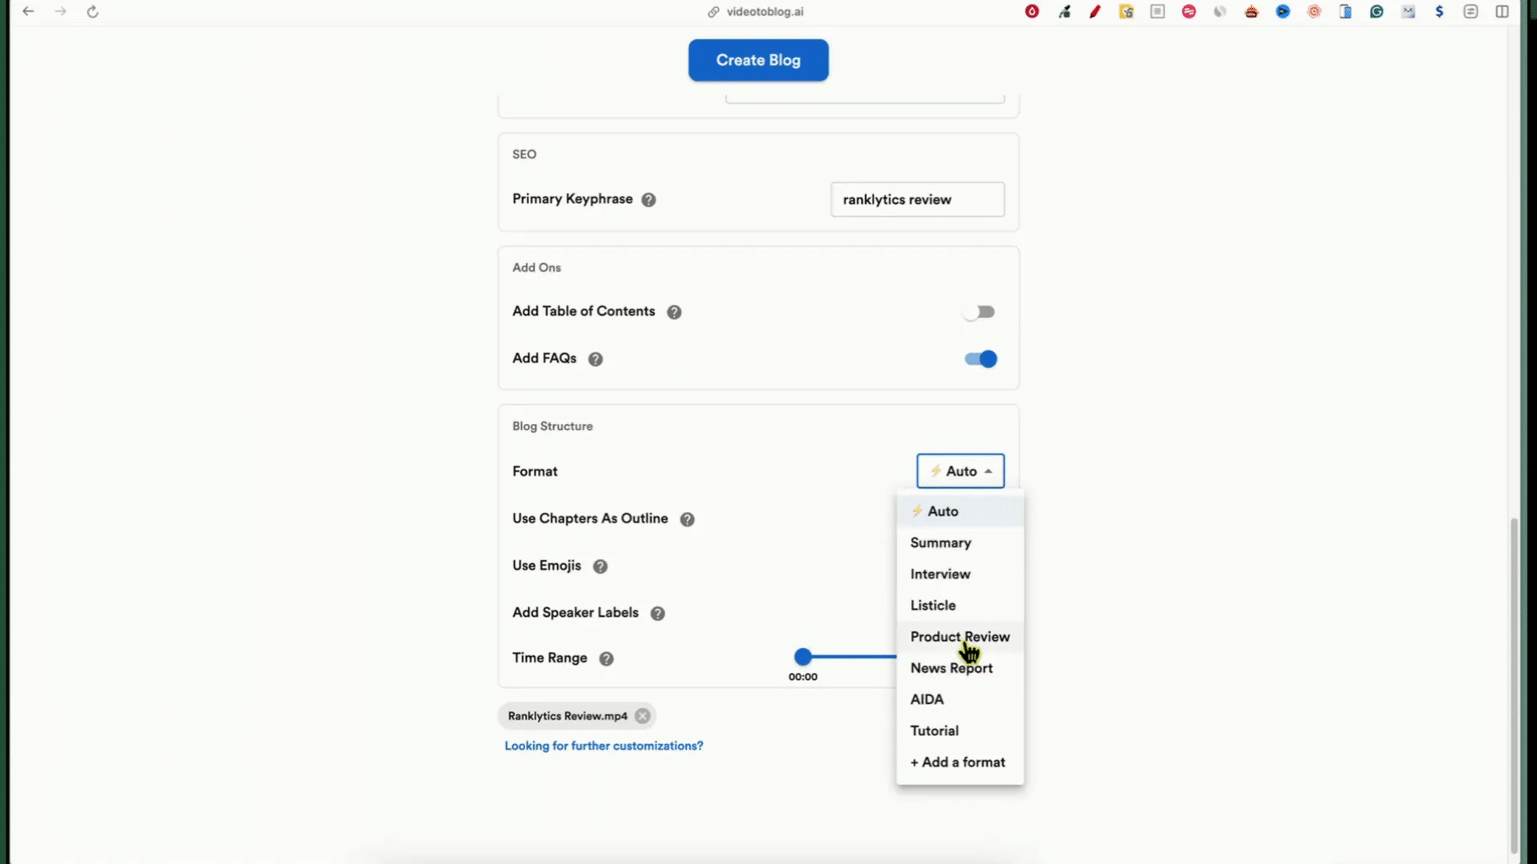Enable the Add Table of Contents toggle
Screen dimensions: 1537x864
pyautogui.click(x=980, y=312)
